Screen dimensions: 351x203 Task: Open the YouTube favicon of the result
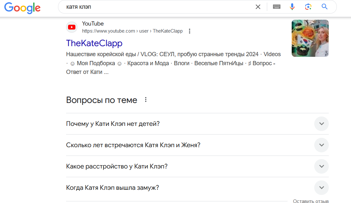(x=72, y=27)
